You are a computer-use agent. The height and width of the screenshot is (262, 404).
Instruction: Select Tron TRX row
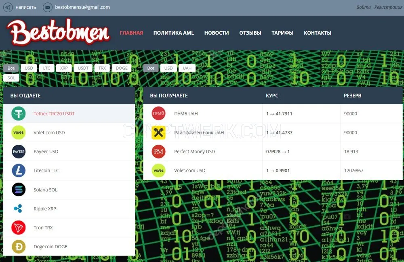pos(69,228)
